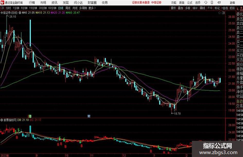This screenshot has height=157, width=243.
Task: Open the F10 company info button
Action: [210, 8]
